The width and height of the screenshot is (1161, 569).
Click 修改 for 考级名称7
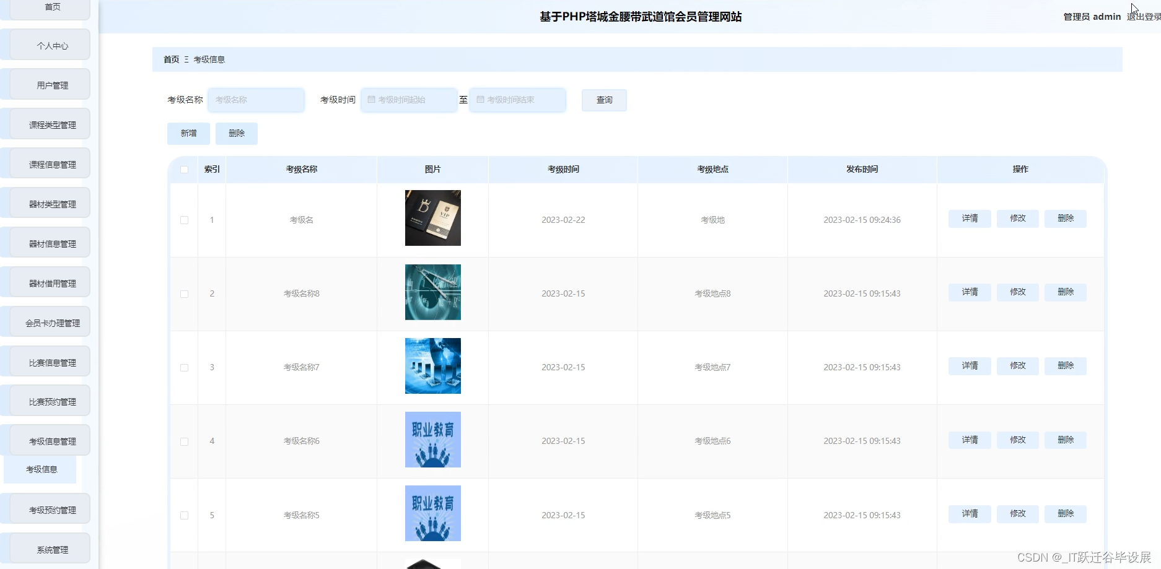[x=1017, y=366]
